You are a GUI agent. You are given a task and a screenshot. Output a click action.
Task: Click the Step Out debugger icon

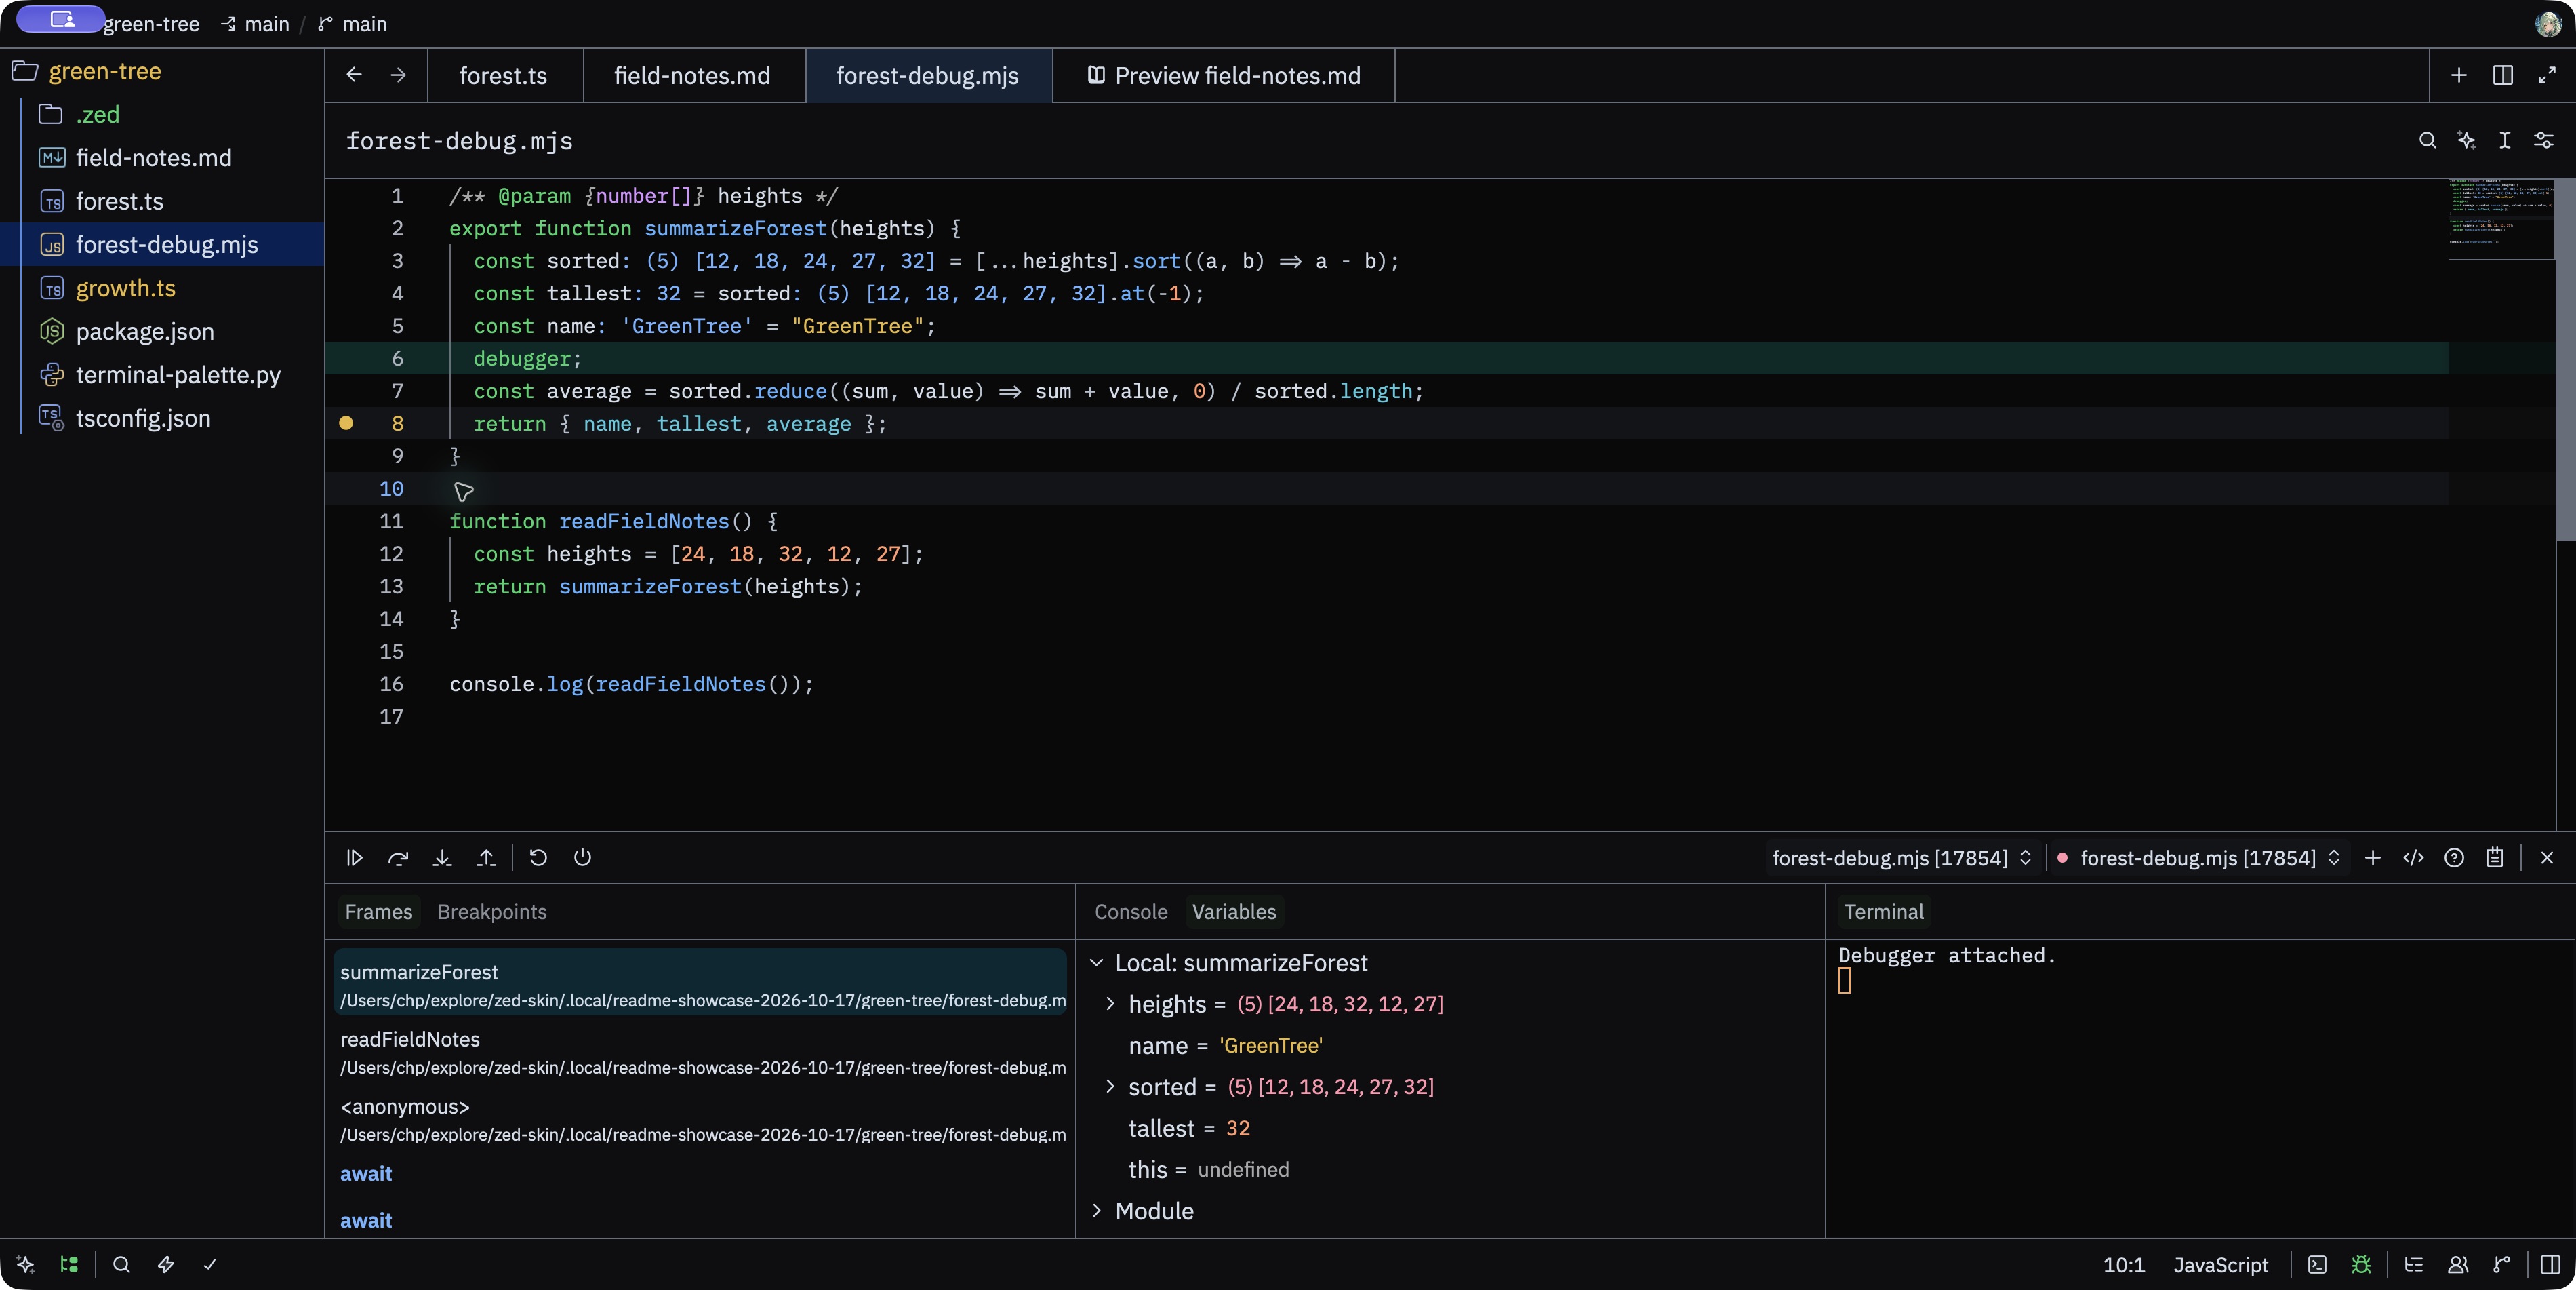coord(486,858)
